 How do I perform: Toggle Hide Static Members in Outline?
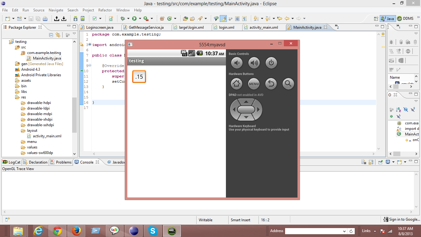pyautogui.click(x=413, y=110)
